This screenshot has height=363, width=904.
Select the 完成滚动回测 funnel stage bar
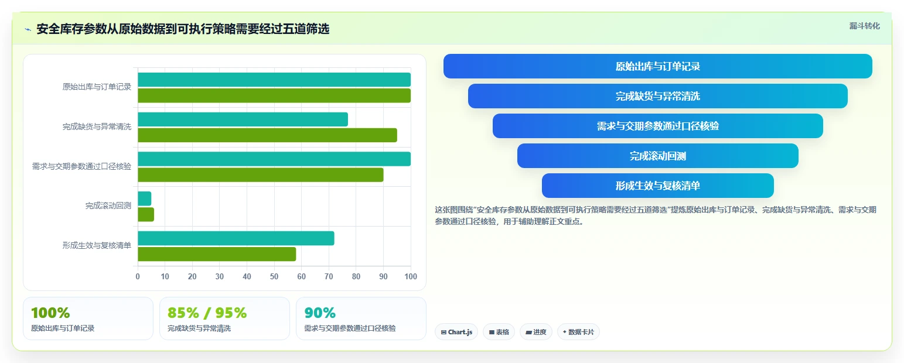pyautogui.click(x=657, y=156)
